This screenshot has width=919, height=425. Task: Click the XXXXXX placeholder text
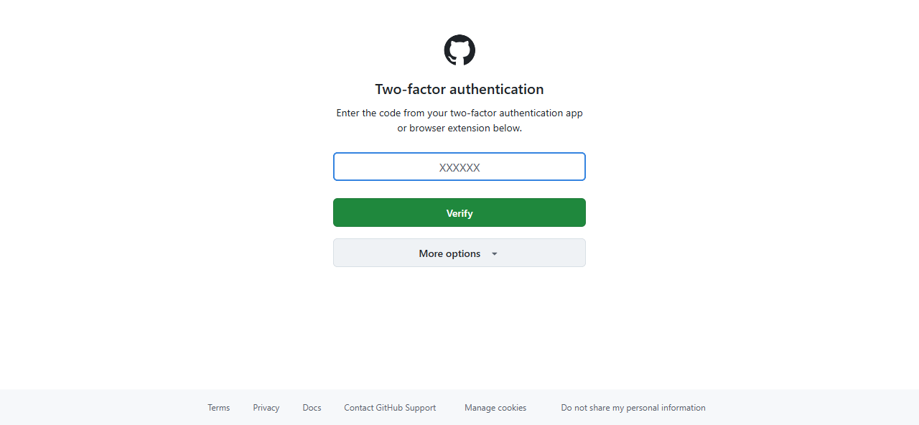[459, 167]
